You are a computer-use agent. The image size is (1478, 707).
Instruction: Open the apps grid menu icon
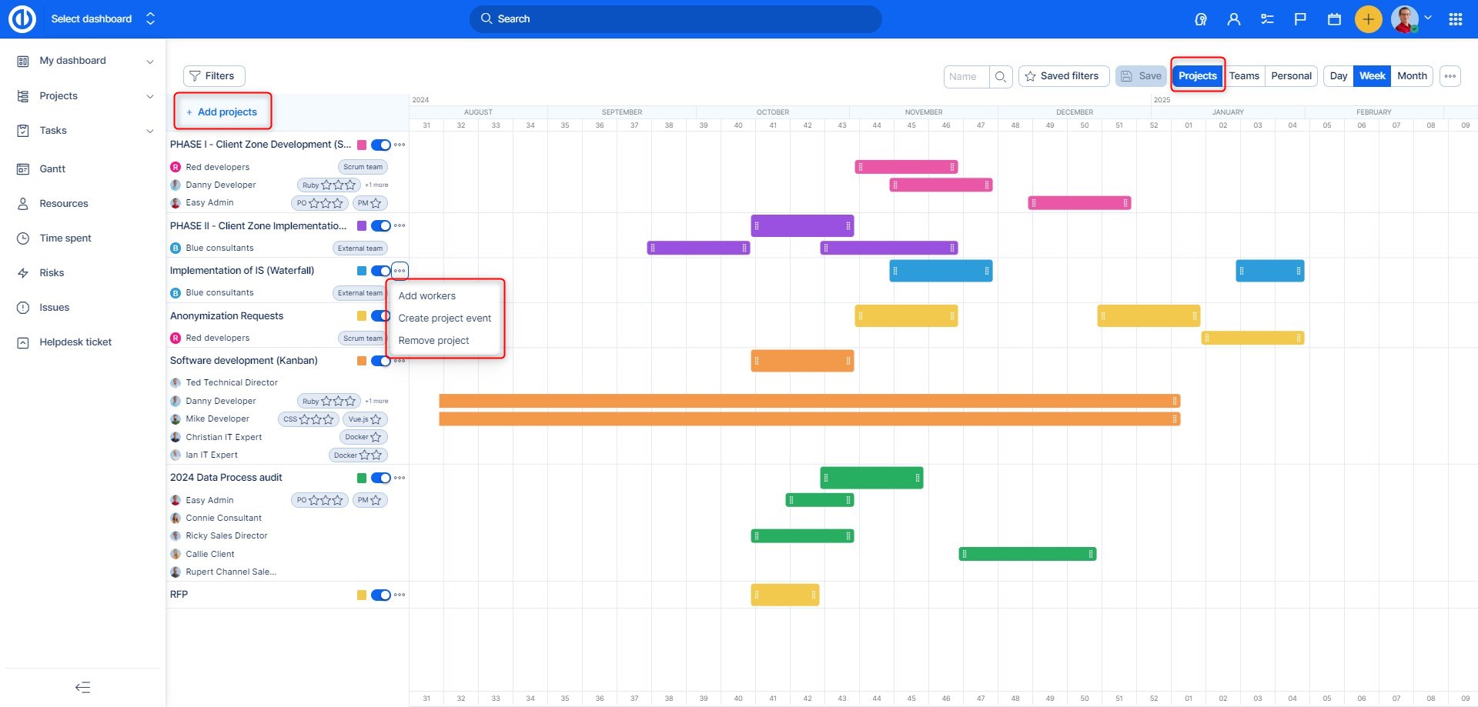[1455, 19]
